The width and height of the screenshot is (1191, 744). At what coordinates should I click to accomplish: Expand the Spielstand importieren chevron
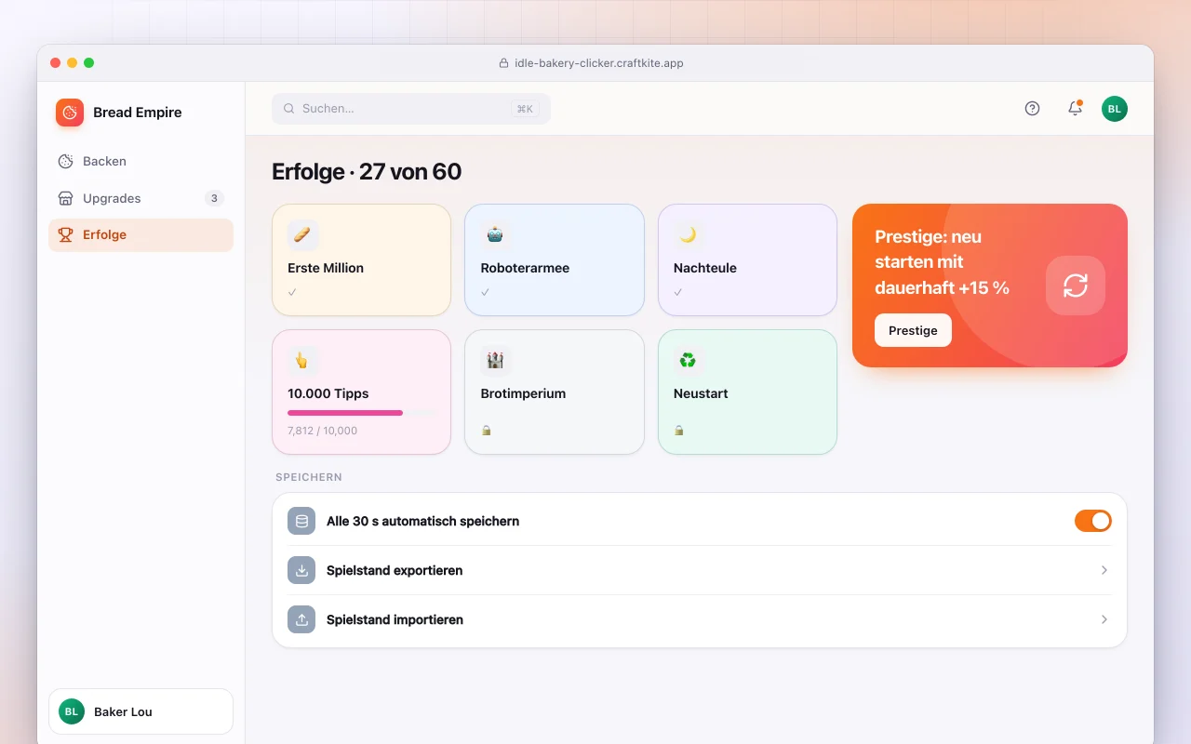pyautogui.click(x=1104, y=619)
